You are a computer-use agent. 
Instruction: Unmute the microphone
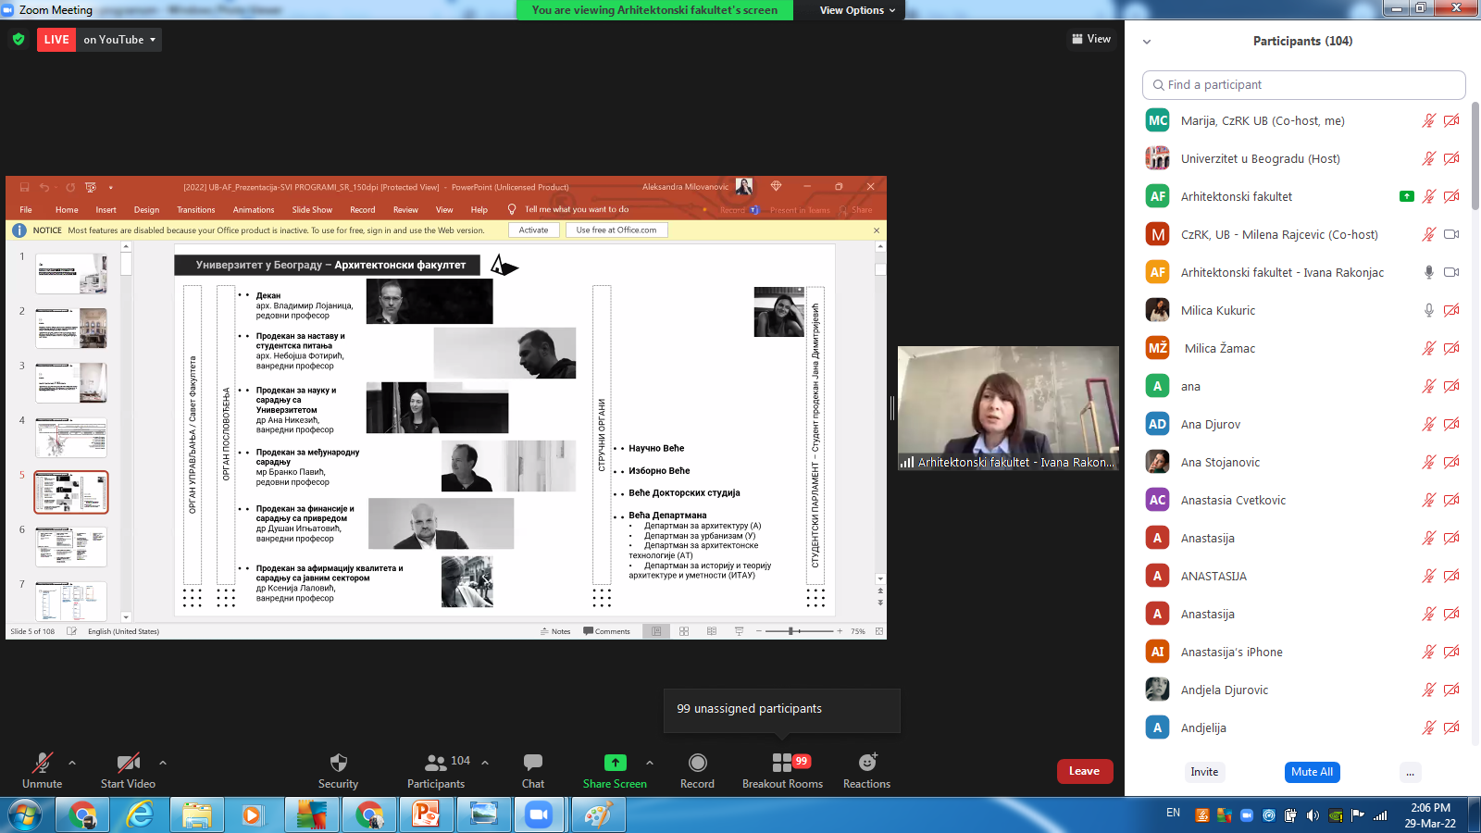43,763
